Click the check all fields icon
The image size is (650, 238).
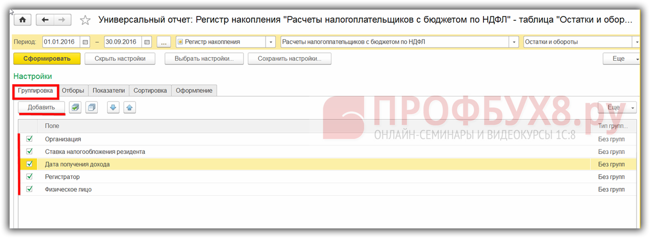[75, 108]
